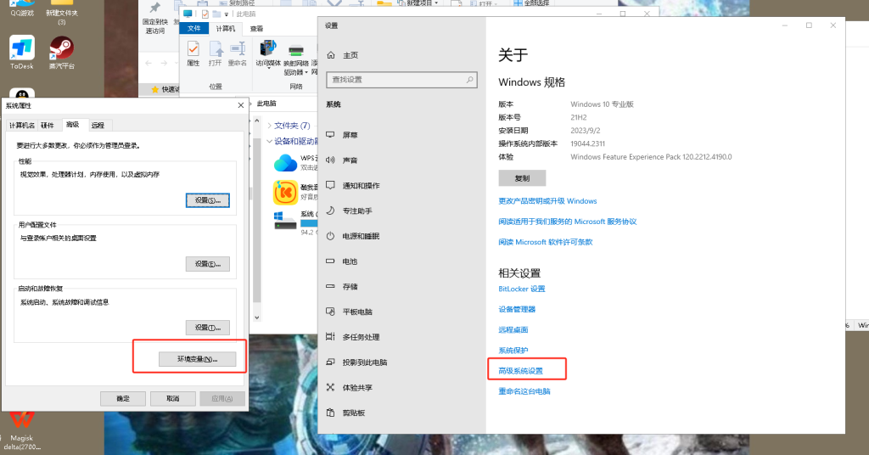Click quick access toolbar dropdown arrow in Explorer
This screenshot has width=869, height=455.
(x=226, y=14)
